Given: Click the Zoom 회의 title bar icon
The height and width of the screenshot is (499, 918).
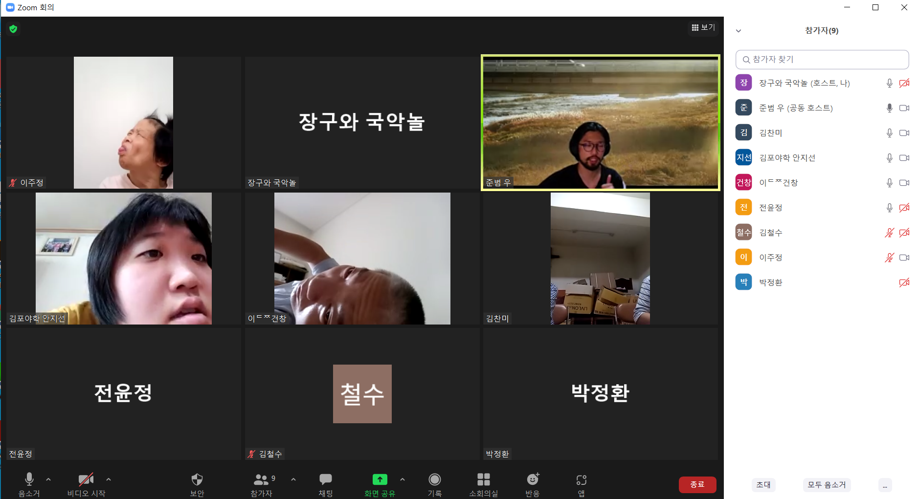Looking at the screenshot, I should [10, 7].
